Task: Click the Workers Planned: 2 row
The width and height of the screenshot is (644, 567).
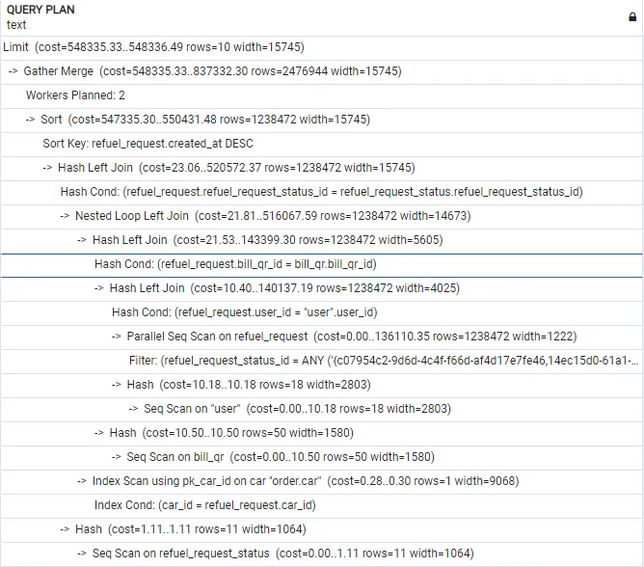Action: click(x=75, y=94)
